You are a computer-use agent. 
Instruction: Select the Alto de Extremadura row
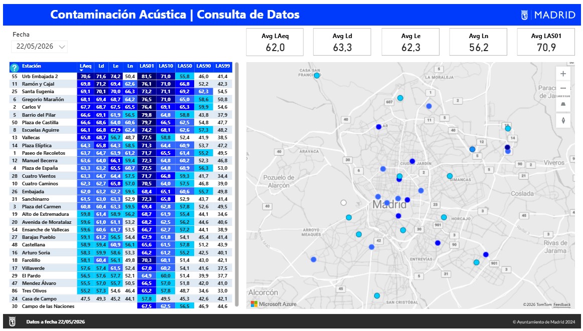pos(121,214)
